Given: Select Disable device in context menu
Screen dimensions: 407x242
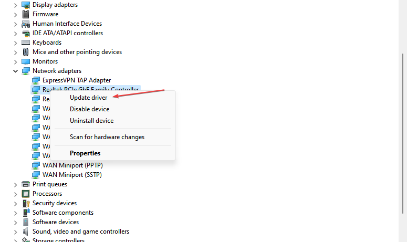Looking at the screenshot, I should coord(89,109).
